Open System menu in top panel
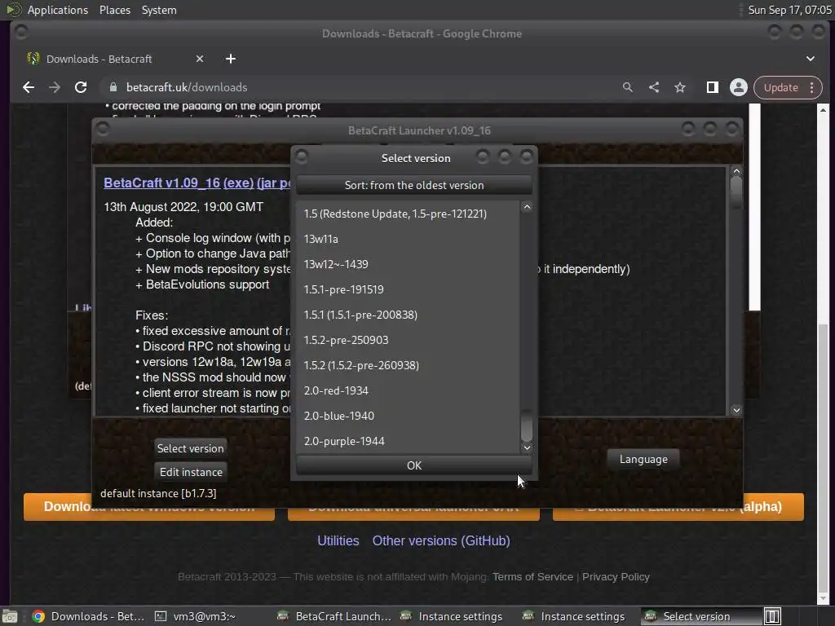835x626 pixels. coord(159,10)
